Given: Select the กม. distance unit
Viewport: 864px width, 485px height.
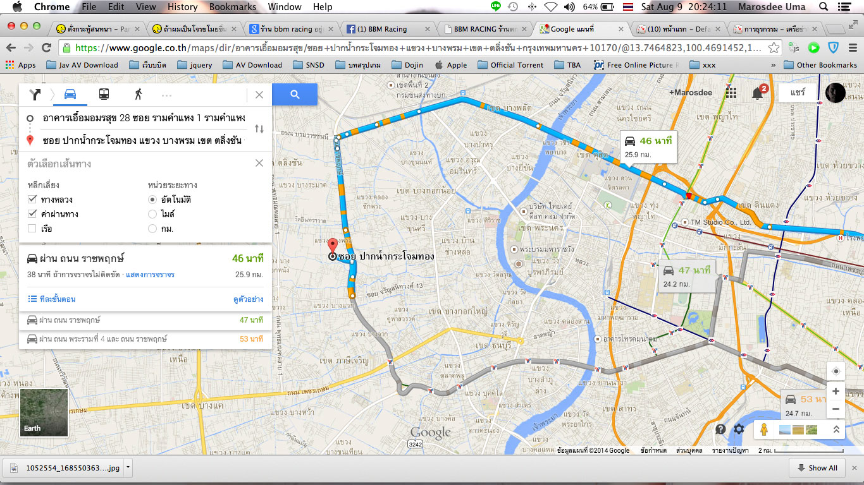Looking at the screenshot, I should pyautogui.click(x=152, y=229).
